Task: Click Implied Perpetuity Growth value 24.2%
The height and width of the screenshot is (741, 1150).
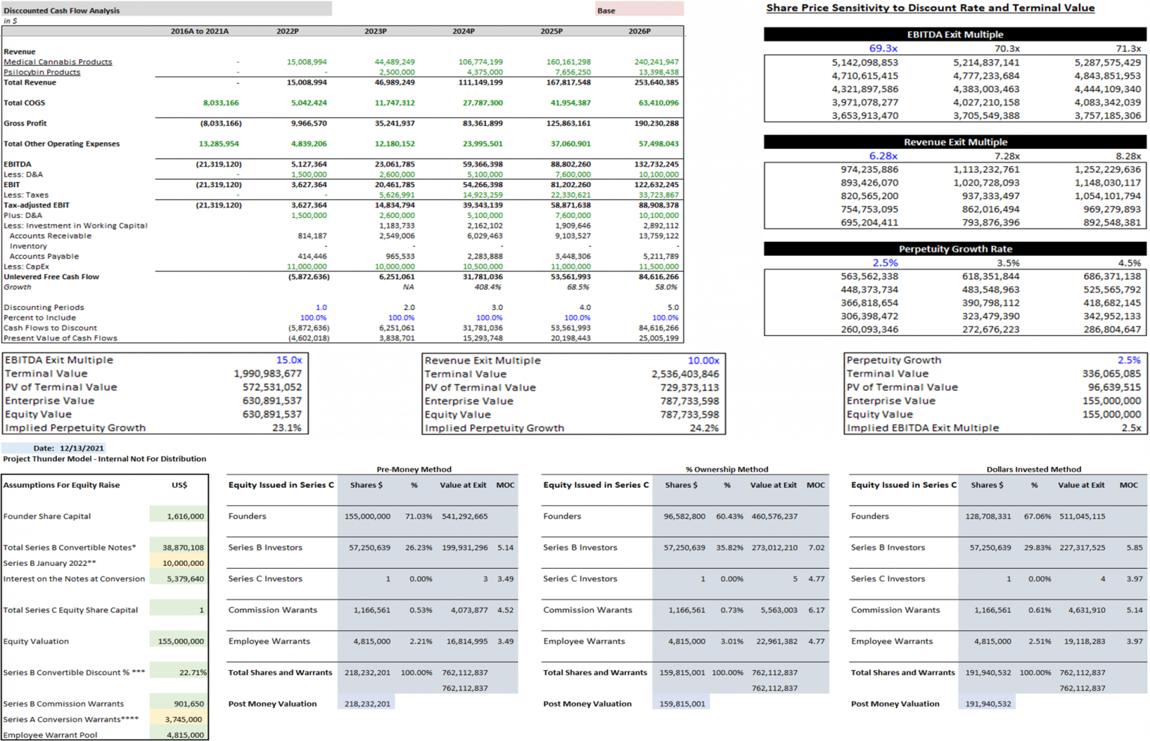Action: point(704,428)
